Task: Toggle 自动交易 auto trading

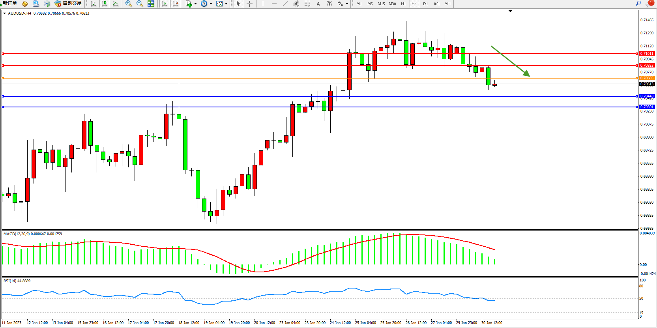Action: [x=68, y=3]
